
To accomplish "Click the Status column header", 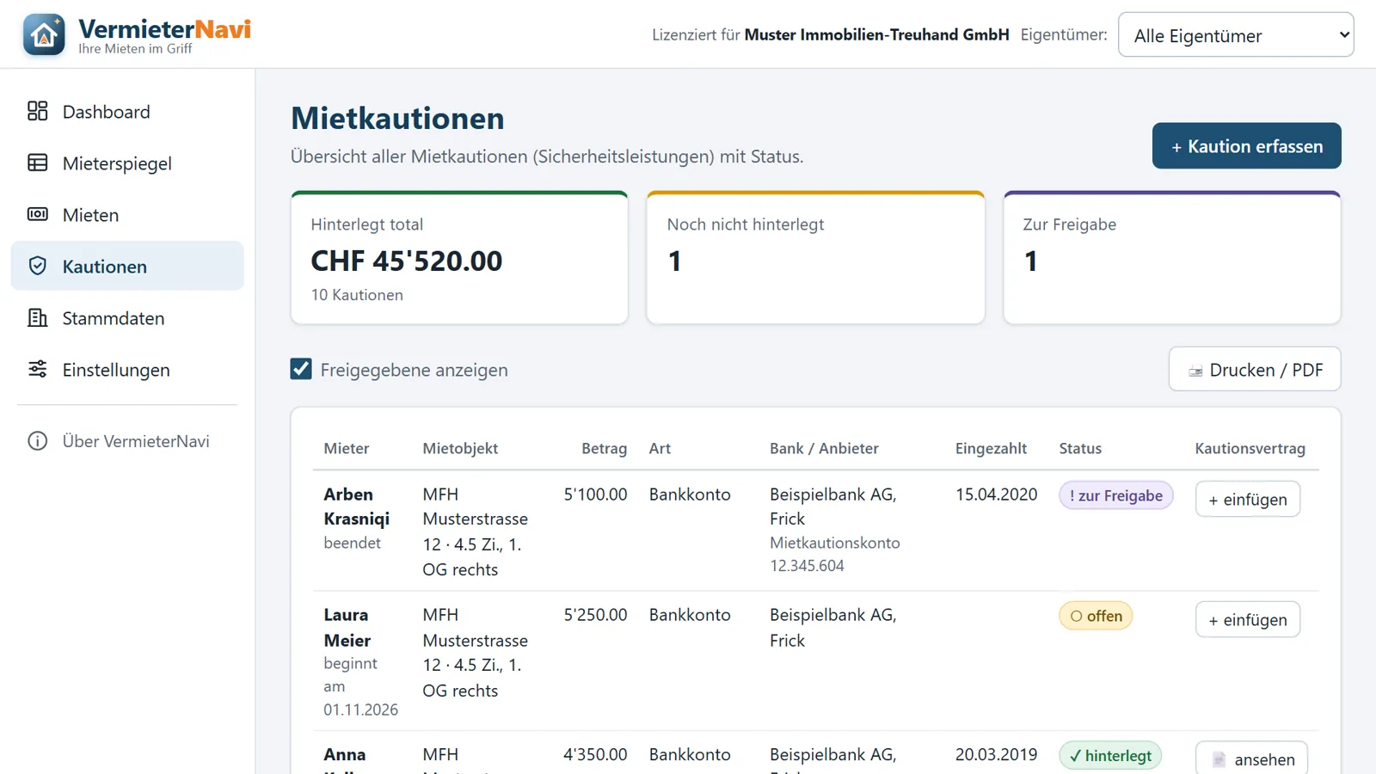I will click(1080, 448).
